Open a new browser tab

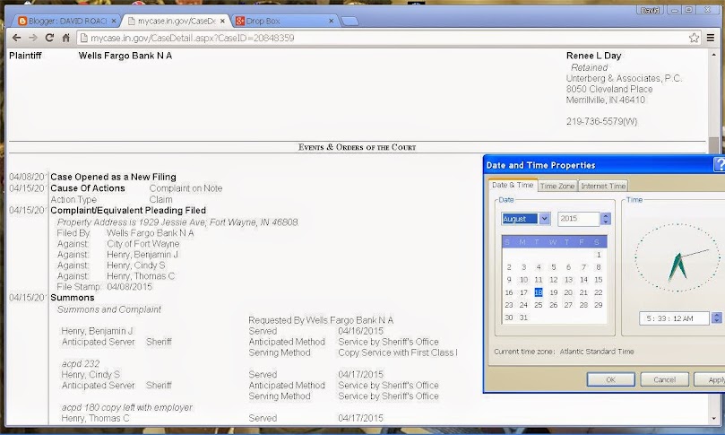click(350, 21)
